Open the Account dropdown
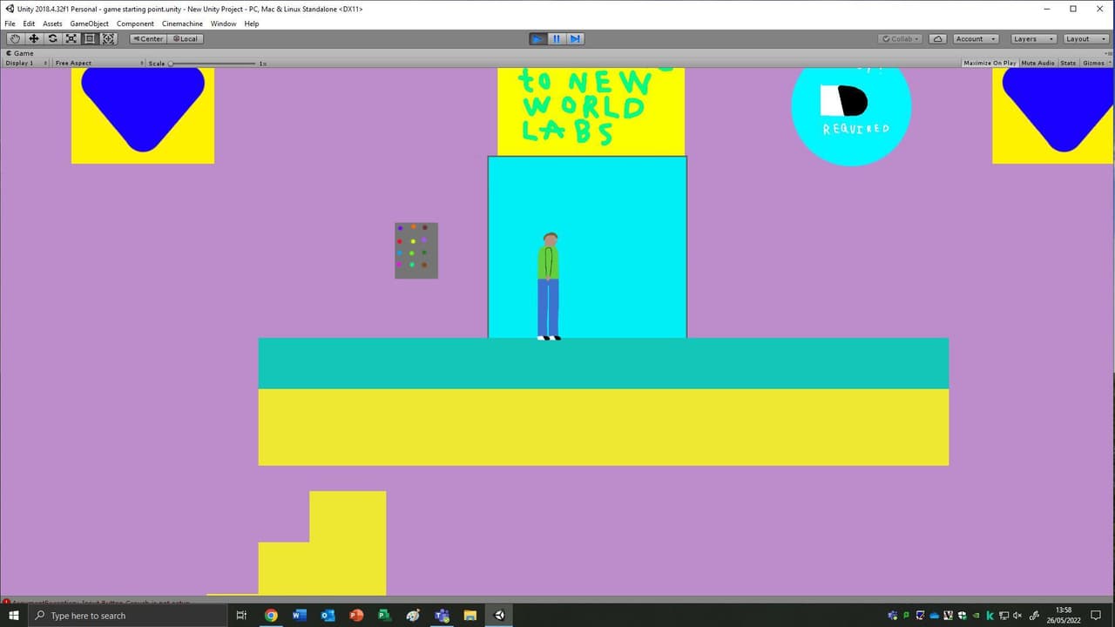This screenshot has width=1115, height=627. pyautogui.click(x=976, y=38)
